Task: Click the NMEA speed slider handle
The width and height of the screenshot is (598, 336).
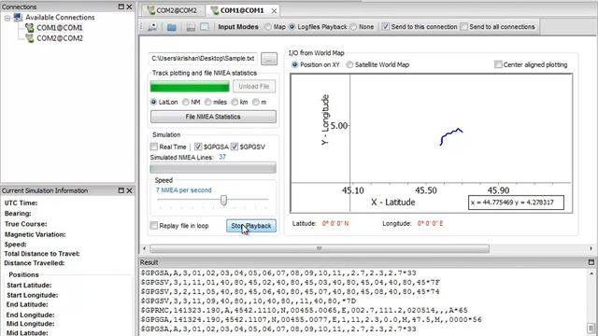Action: [224, 200]
